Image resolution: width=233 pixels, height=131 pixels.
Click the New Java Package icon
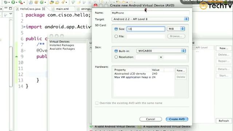(36, 2)
